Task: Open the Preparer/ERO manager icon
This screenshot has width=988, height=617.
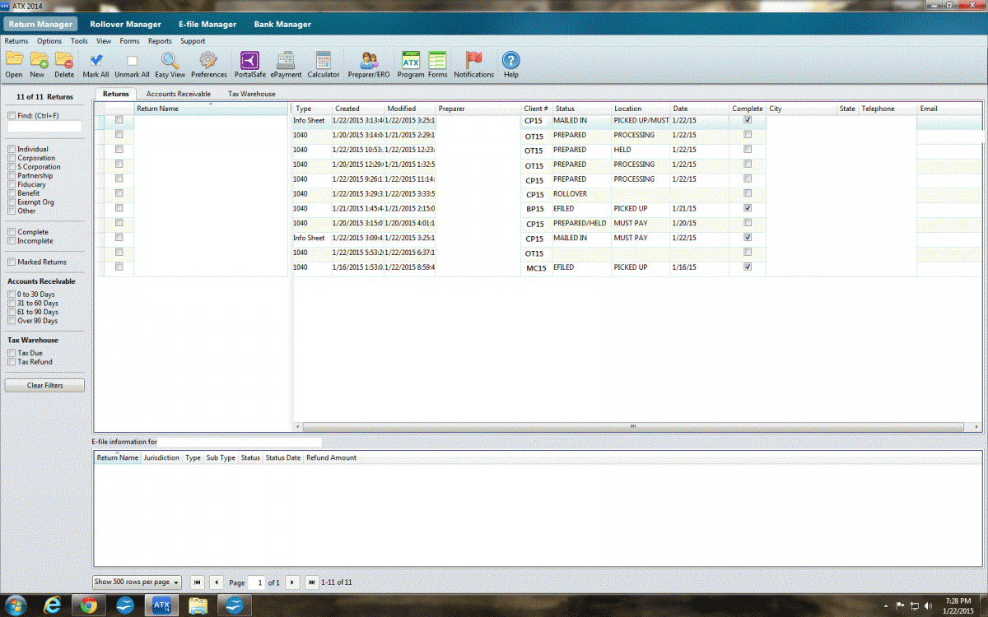Action: (x=370, y=59)
